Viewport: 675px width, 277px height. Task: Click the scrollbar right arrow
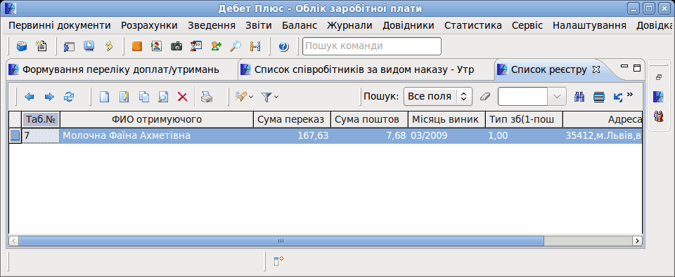[x=638, y=241]
